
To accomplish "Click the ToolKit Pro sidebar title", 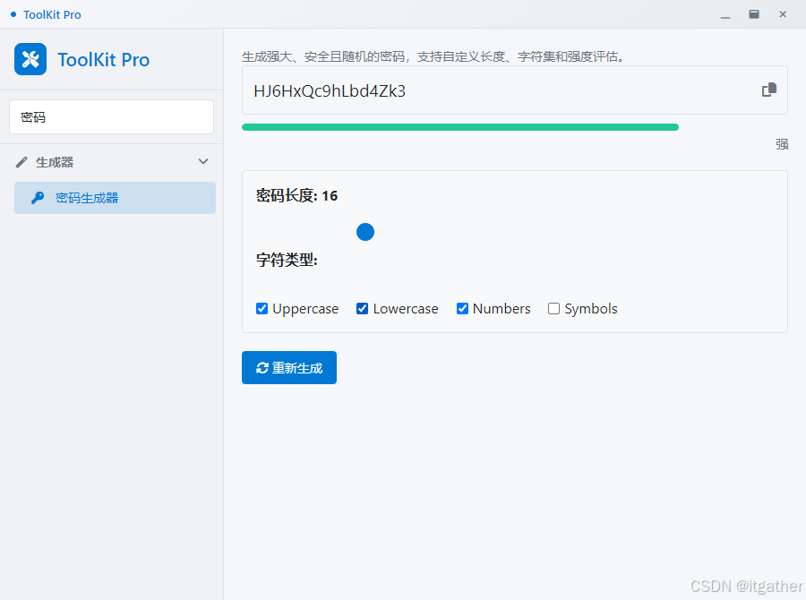I will 103,60.
